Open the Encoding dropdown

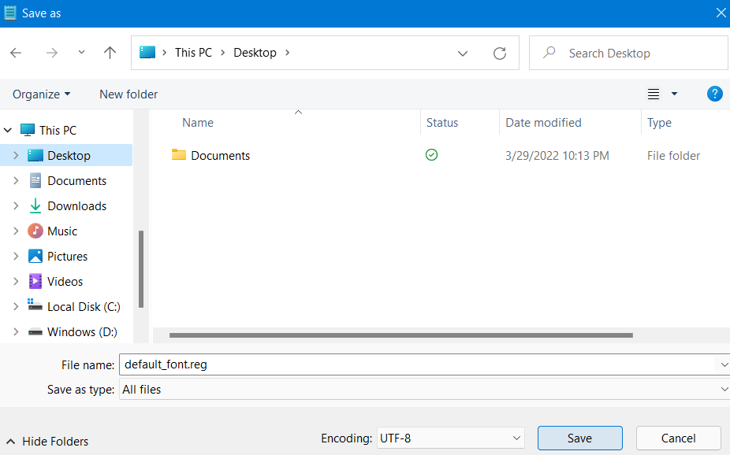pos(450,438)
